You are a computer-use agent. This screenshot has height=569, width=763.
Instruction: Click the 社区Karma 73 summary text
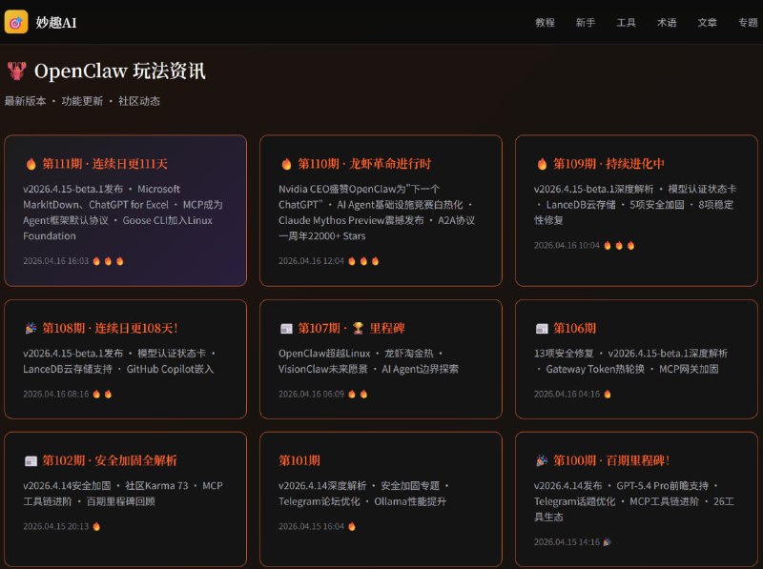(x=123, y=494)
